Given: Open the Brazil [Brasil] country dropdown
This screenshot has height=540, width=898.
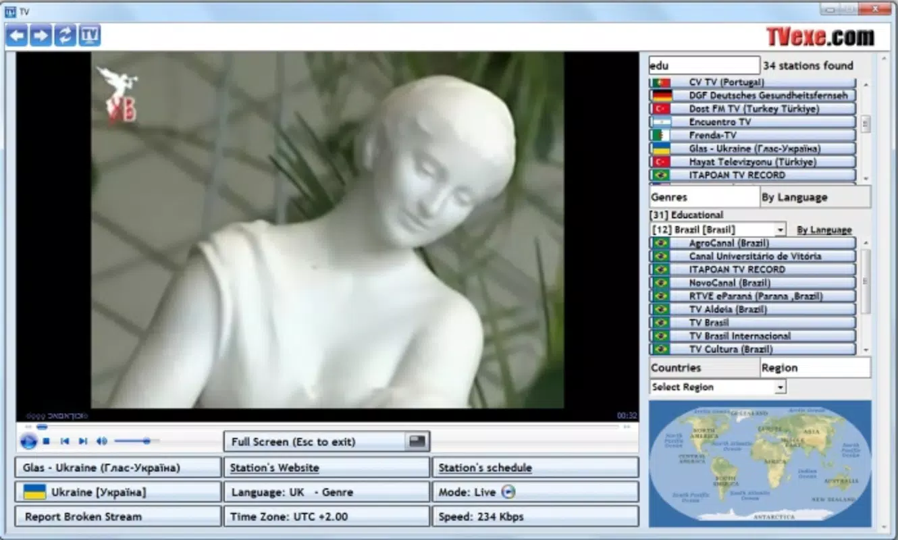Looking at the screenshot, I should (x=718, y=230).
